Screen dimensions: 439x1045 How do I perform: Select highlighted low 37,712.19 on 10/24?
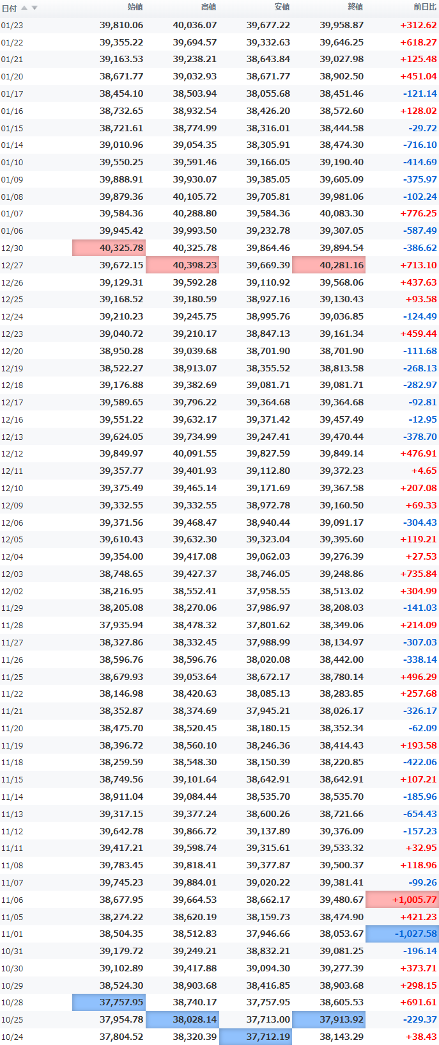pos(256,1037)
